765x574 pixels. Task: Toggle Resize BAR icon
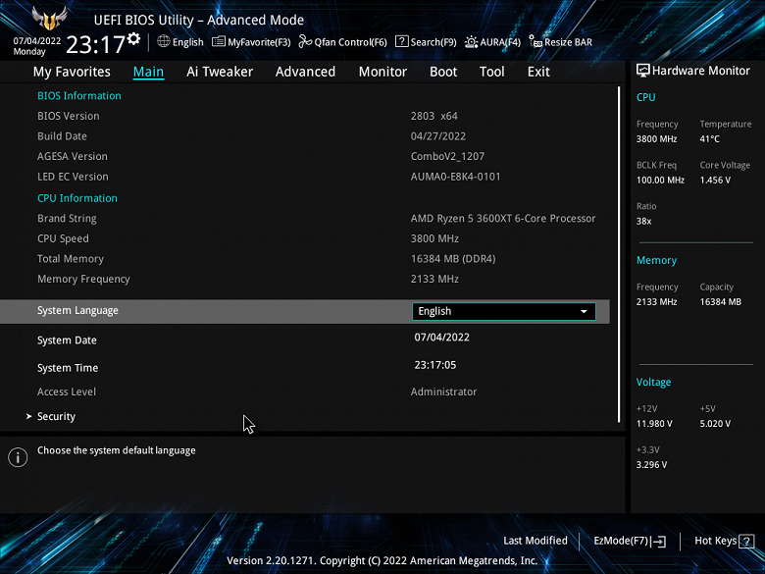point(535,42)
